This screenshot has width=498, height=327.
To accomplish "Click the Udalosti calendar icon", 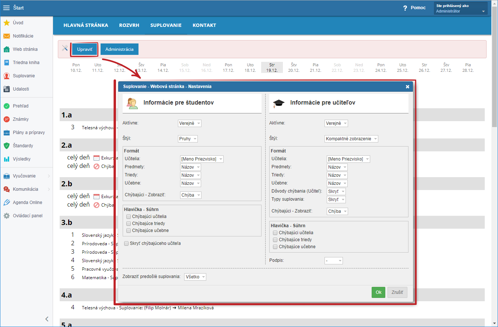I will click(7, 89).
